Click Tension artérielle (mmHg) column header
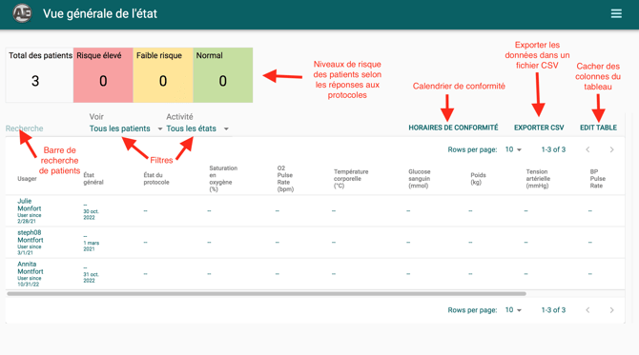The height and width of the screenshot is (355, 639). tap(538, 179)
